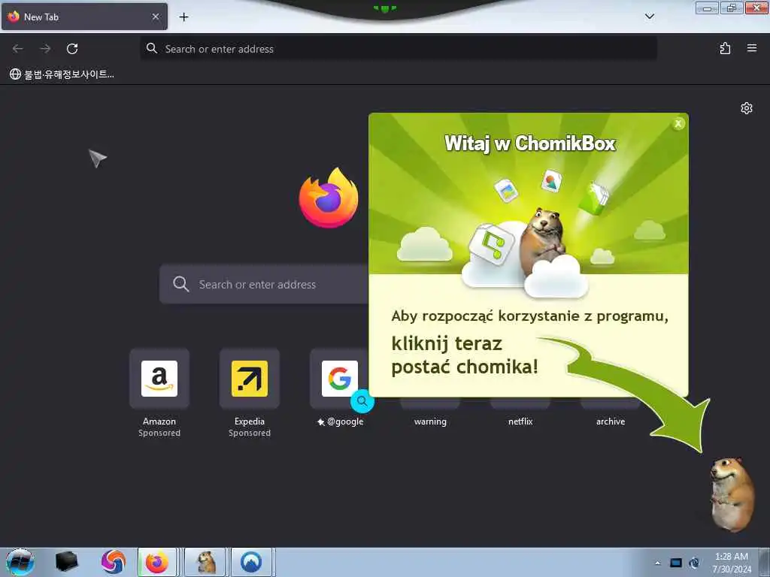Expand the list all tabs chevron

pyautogui.click(x=649, y=17)
